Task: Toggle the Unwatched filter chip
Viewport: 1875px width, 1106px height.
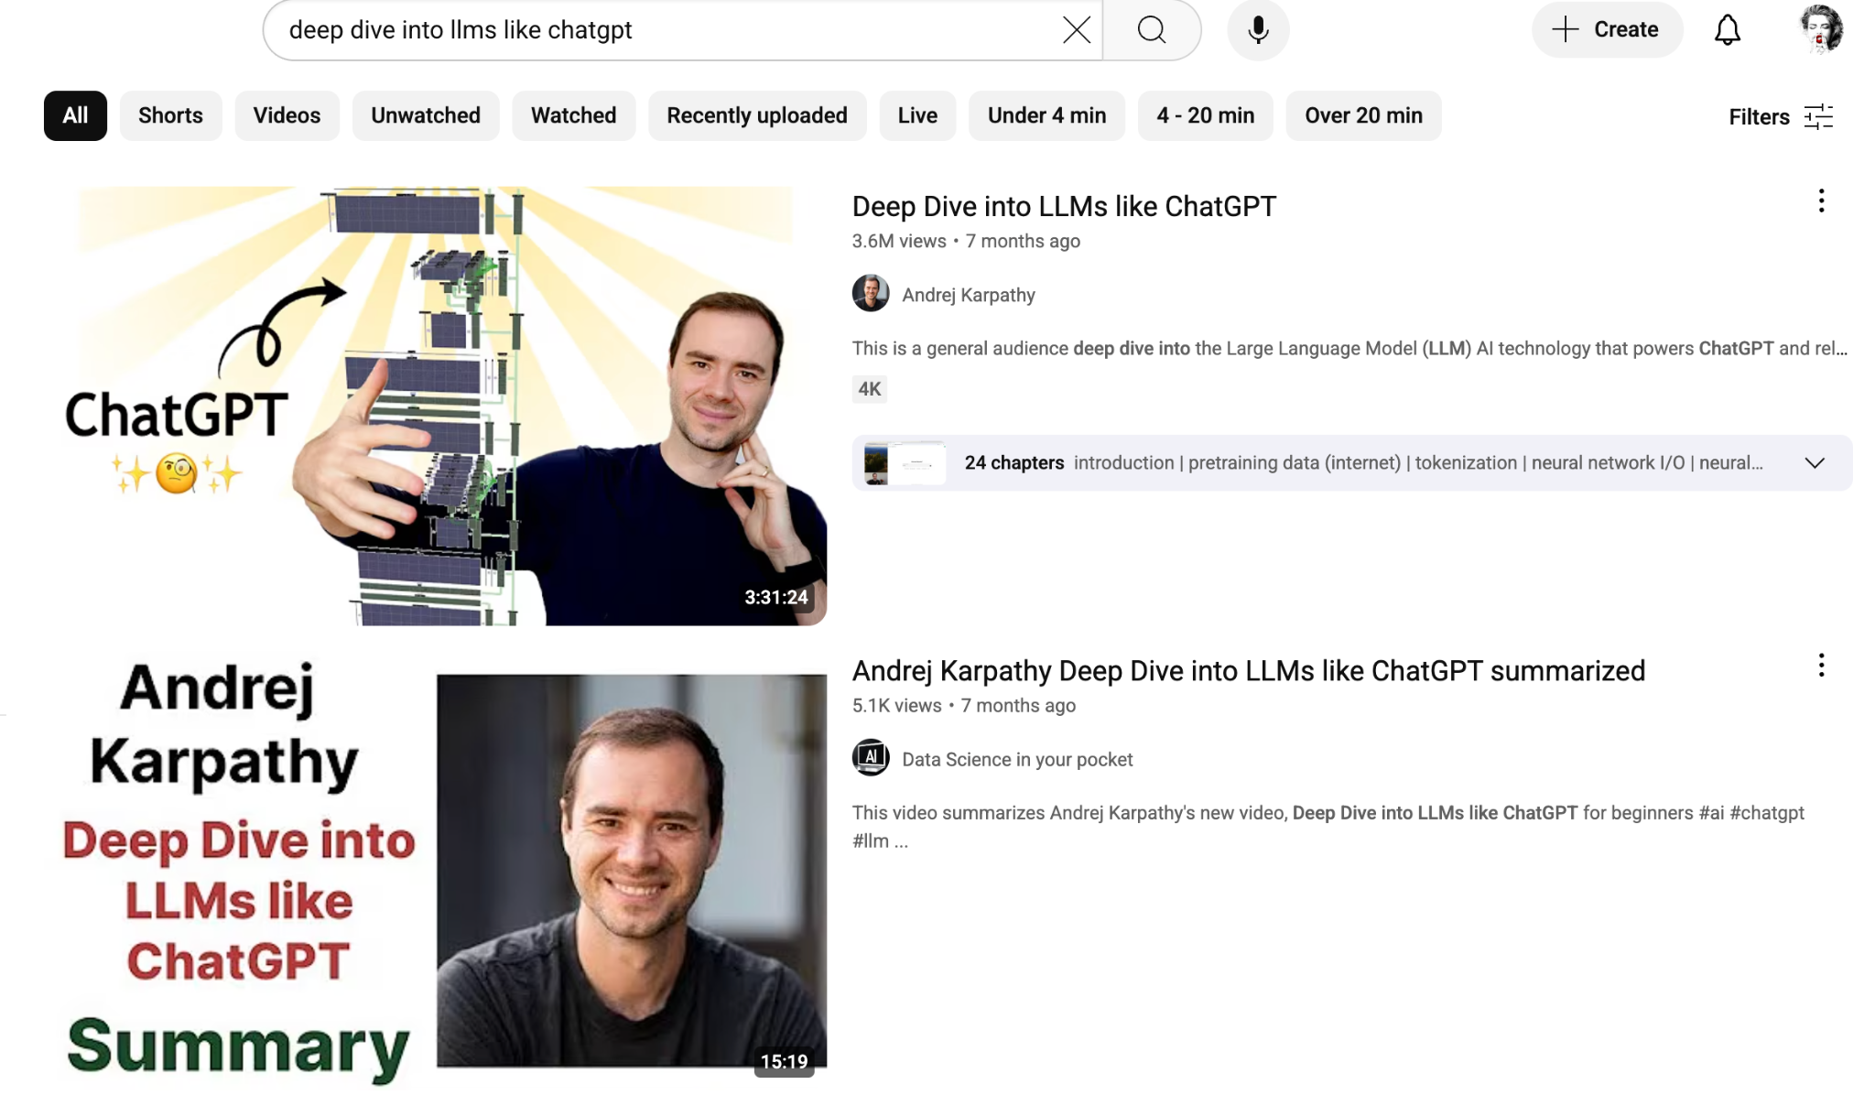Action: 425,115
